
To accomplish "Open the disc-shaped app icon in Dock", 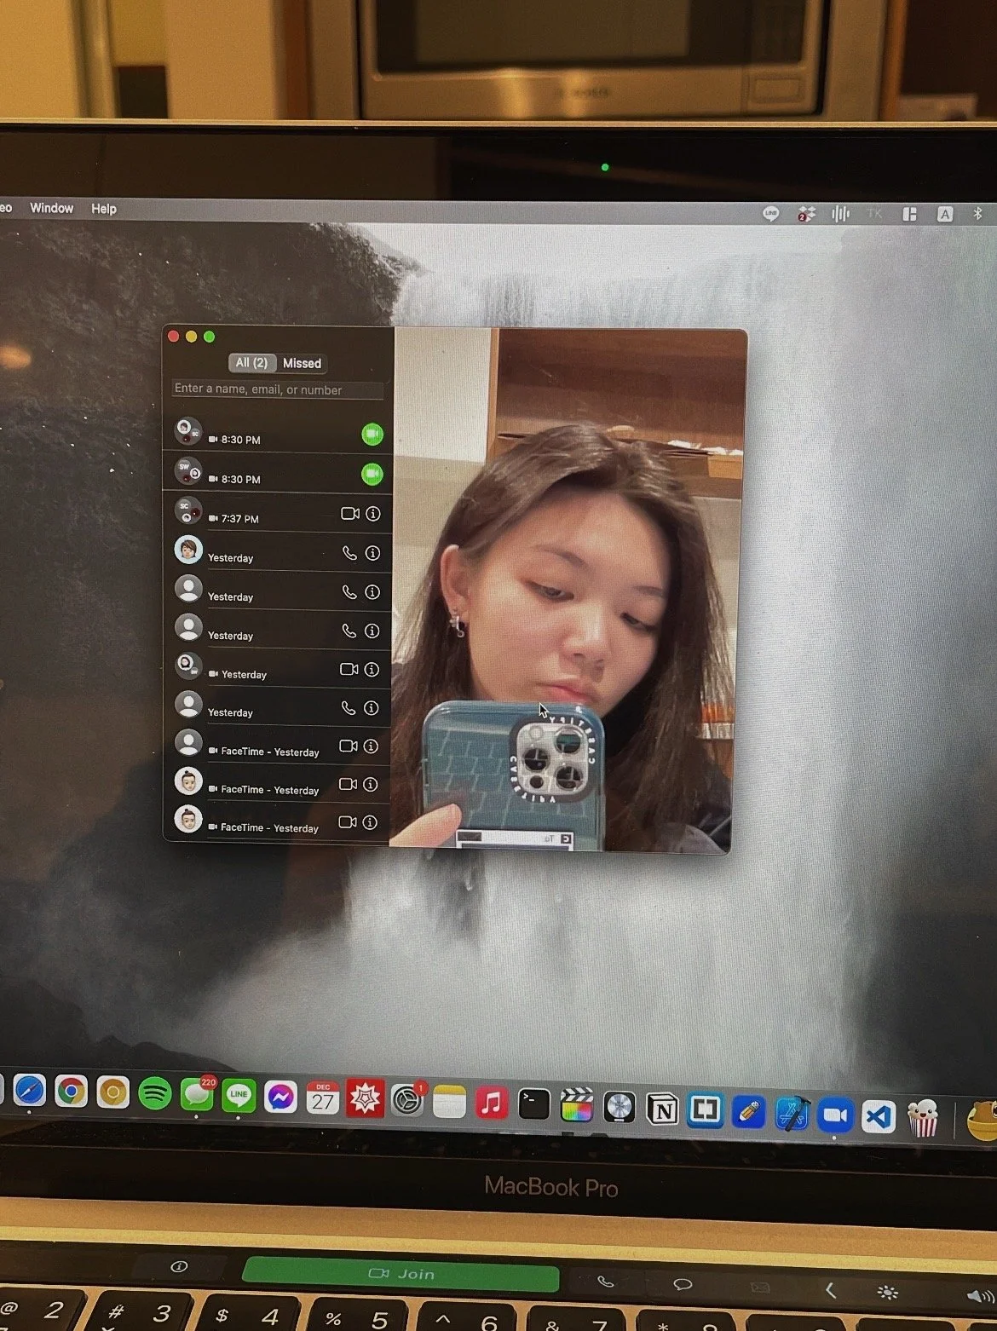I will click(x=620, y=1108).
